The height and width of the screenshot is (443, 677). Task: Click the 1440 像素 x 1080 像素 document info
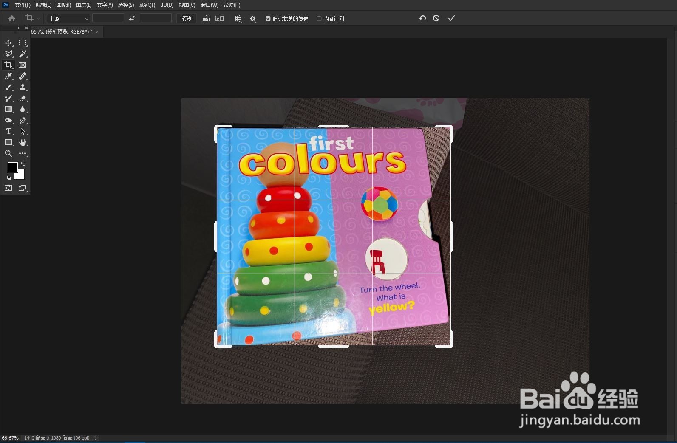click(x=57, y=438)
